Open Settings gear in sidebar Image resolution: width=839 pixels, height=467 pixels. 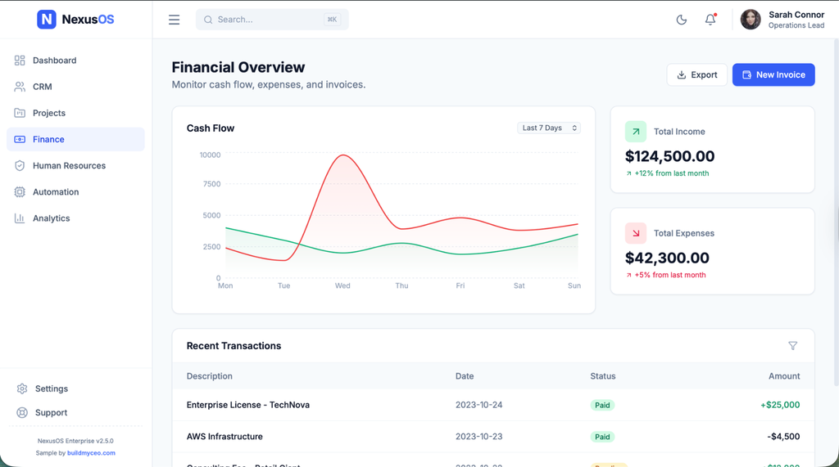[22, 389]
